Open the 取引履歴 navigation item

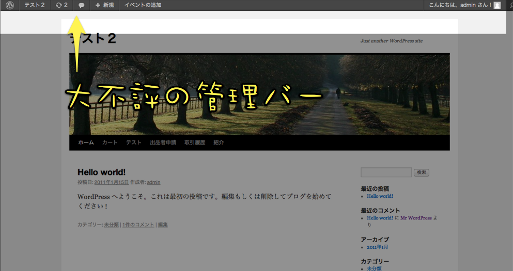(195, 142)
